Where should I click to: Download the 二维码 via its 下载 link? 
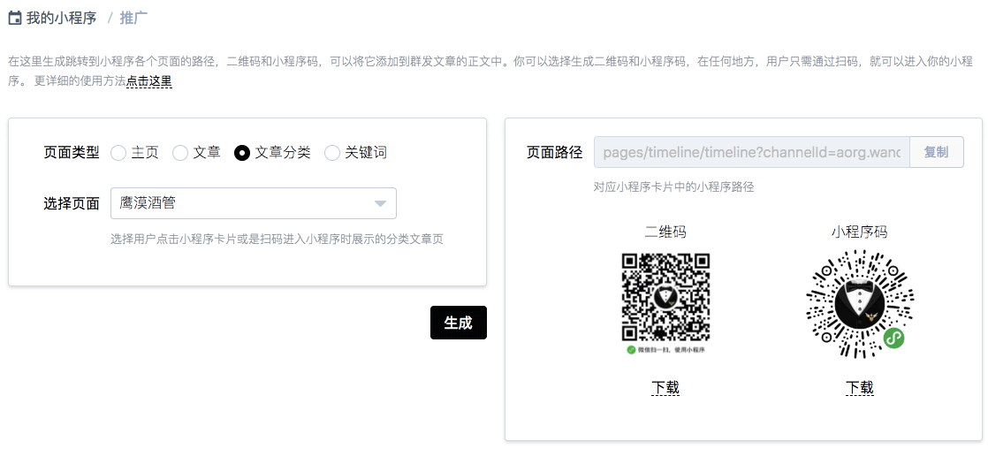(665, 387)
